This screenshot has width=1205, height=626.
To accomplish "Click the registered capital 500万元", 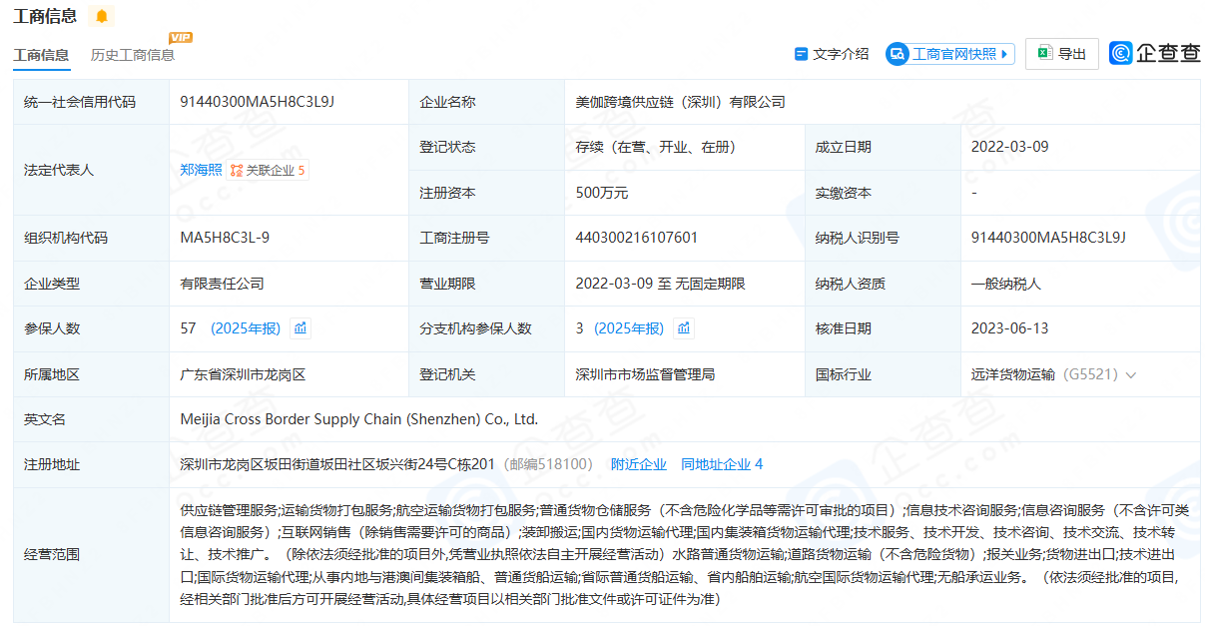I will coord(602,193).
